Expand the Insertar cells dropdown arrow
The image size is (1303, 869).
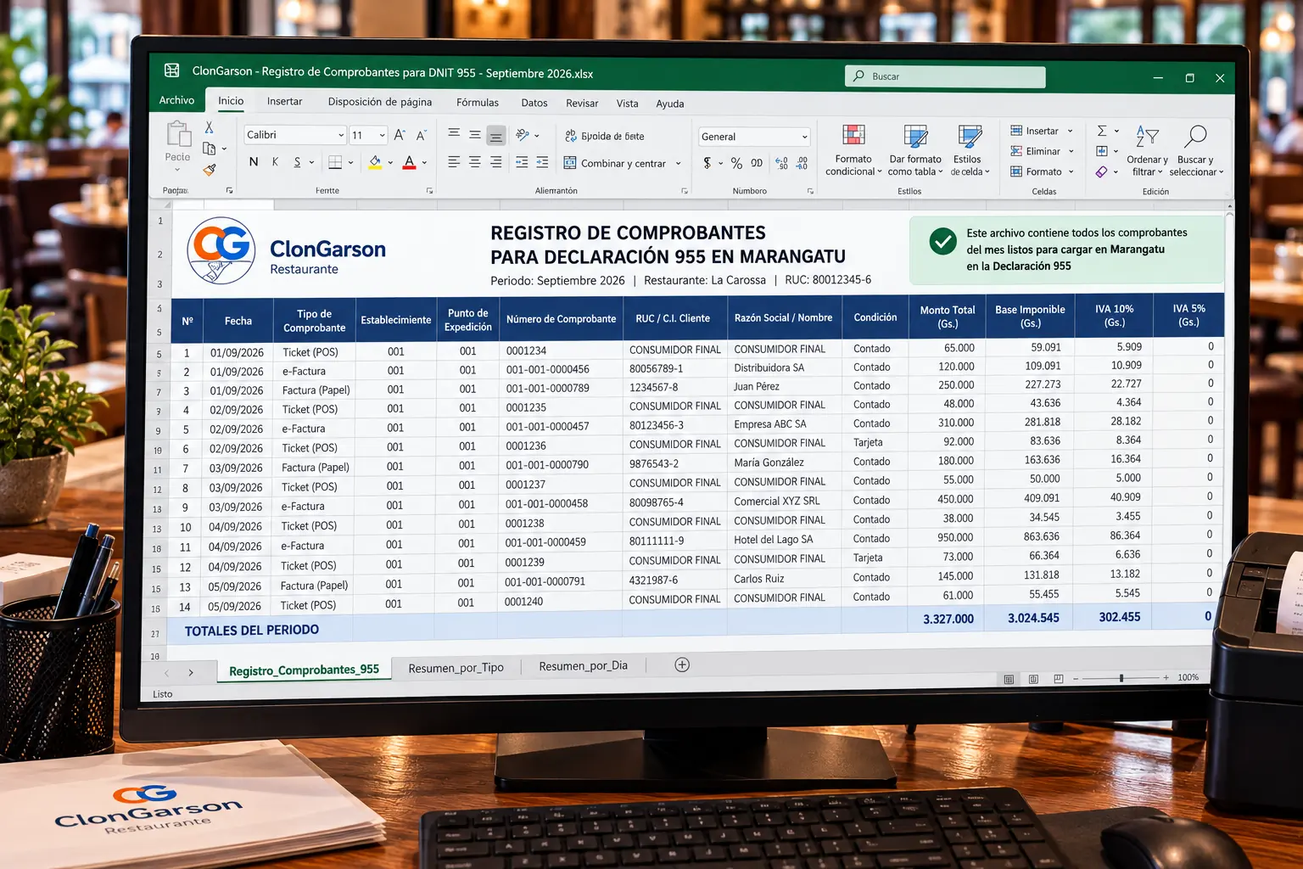1071,132
